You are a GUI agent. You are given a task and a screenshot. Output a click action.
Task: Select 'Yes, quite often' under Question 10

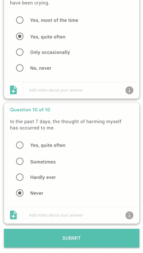(x=19, y=145)
